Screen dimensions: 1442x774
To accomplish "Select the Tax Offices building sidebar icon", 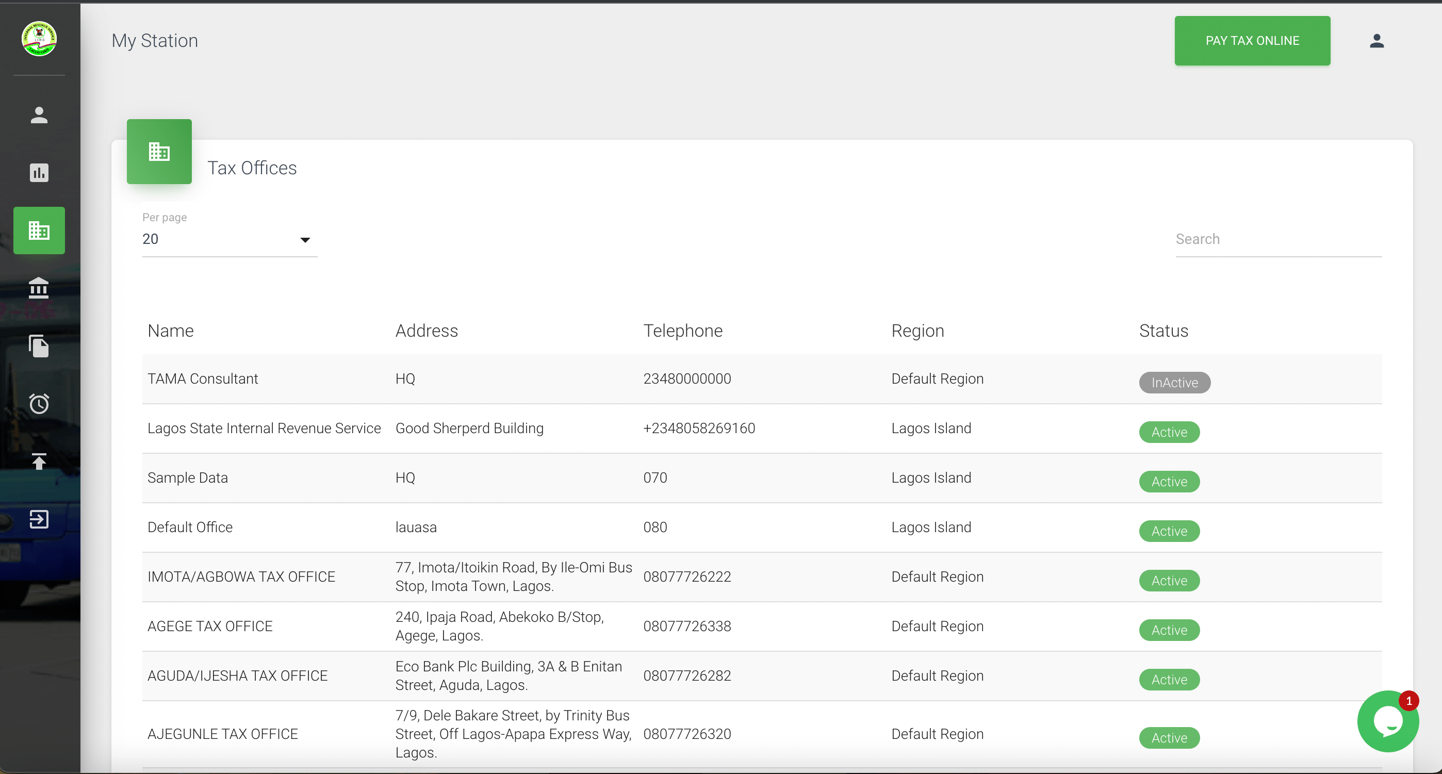I will (x=39, y=230).
